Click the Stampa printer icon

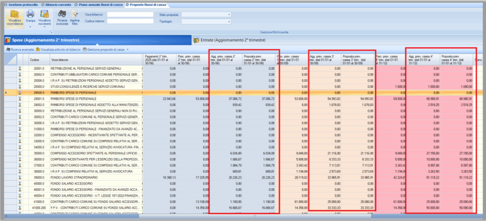pyautogui.click(x=30, y=14)
